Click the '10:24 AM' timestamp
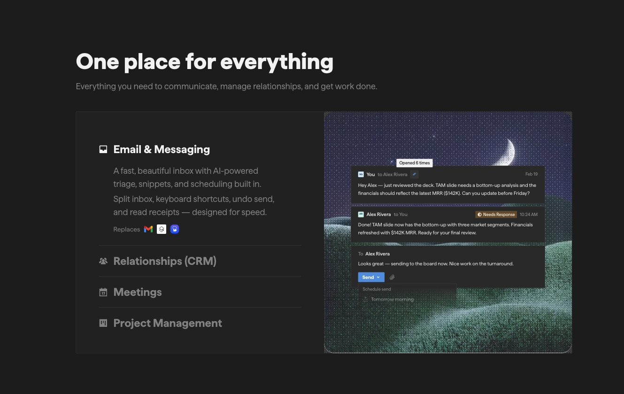 coord(529,214)
